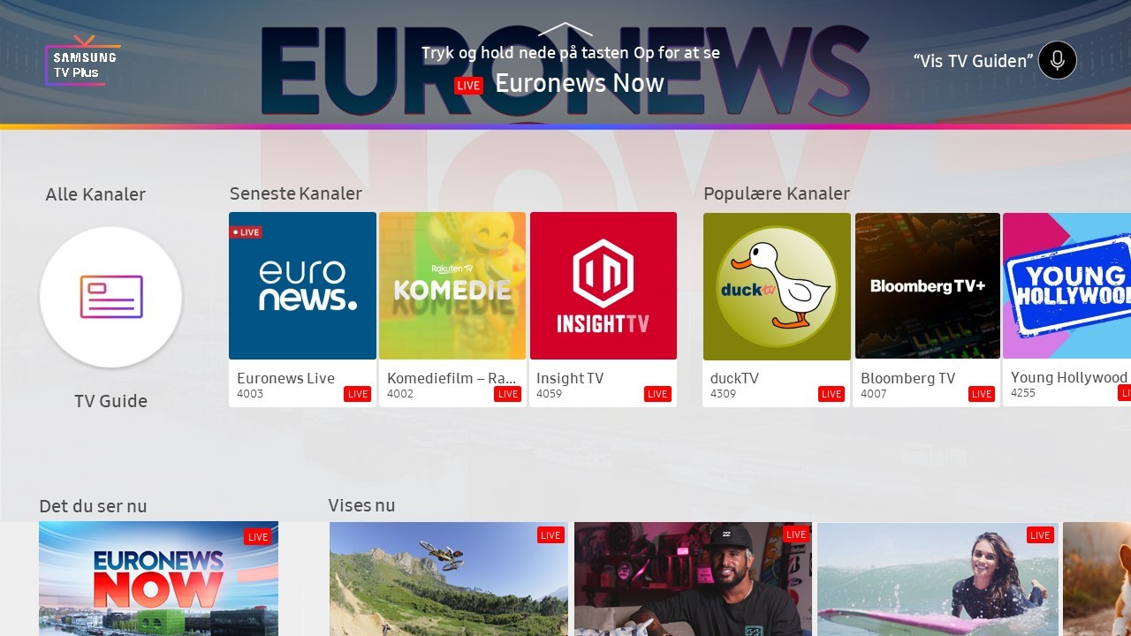Click the LIVE badge on duckTV tile
The width and height of the screenshot is (1131, 636).
831,394
